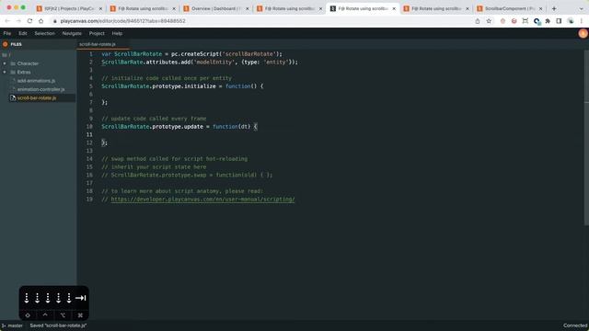The image size is (589, 331).
Task: Click the share page icon in address bar
Action: tap(478, 21)
